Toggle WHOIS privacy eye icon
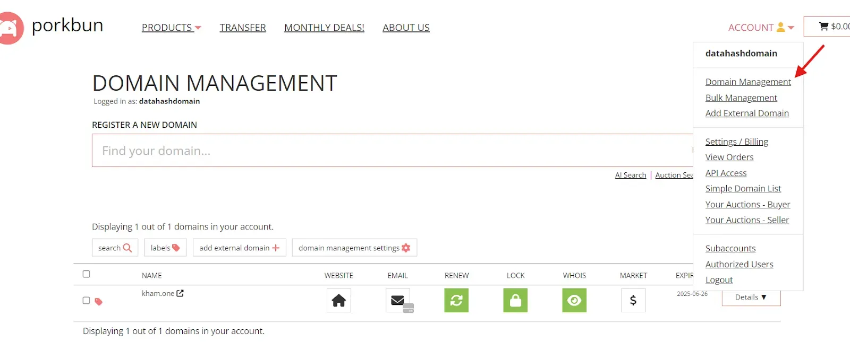This screenshot has width=850, height=351. pyautogui.click(x=574, y=301)
